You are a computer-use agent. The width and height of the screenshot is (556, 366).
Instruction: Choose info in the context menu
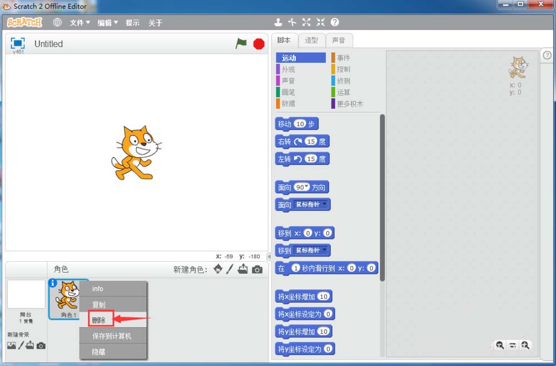[x=113, y=289]
